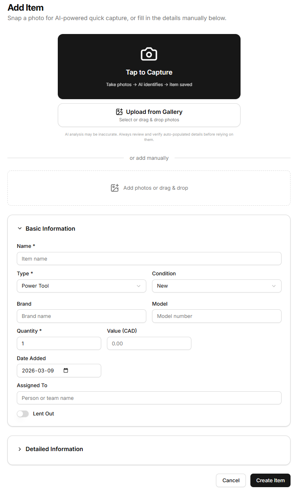The image size is (293, 490).
Task: Select the Quantity input box
Action: (59, 343)
